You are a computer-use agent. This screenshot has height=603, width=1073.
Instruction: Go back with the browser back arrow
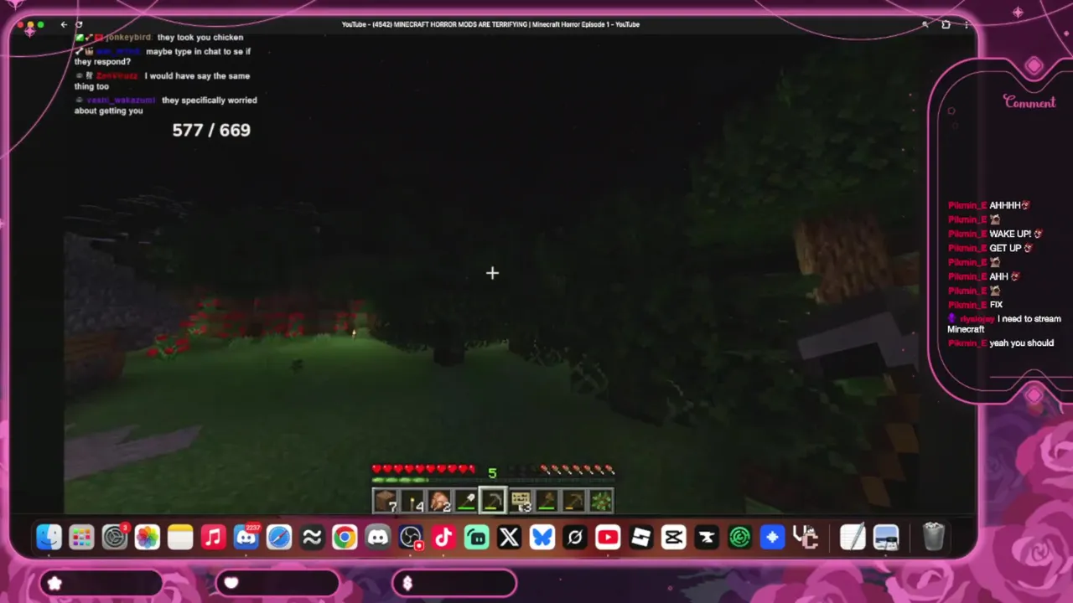tap(64, 24)
